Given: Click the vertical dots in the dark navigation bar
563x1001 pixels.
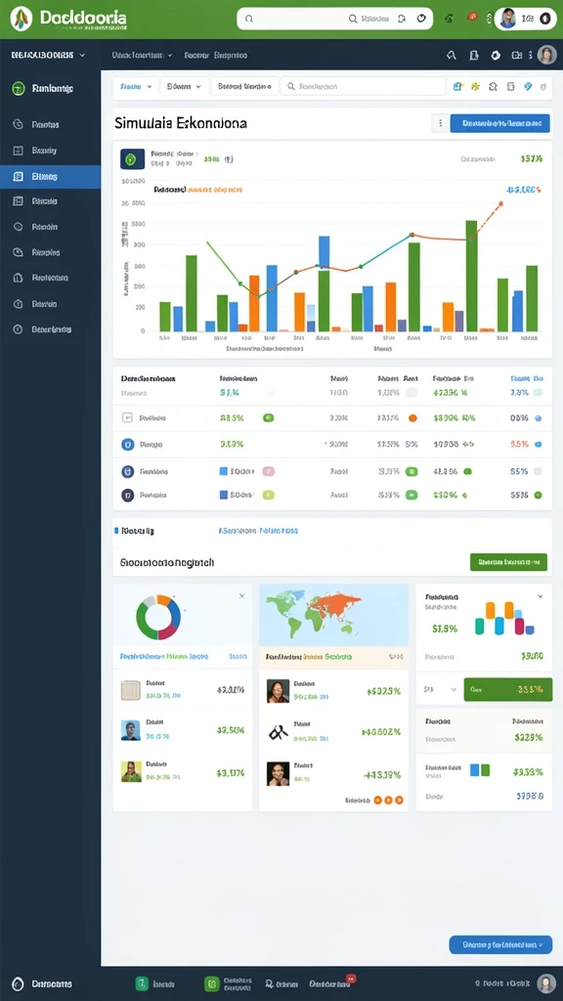Looking at the screenshot, I should 530,56.
